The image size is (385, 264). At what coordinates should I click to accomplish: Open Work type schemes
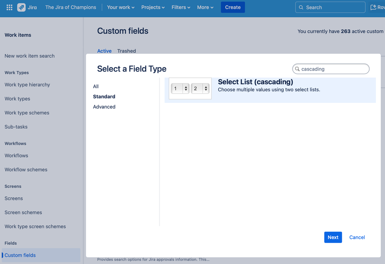27,113
